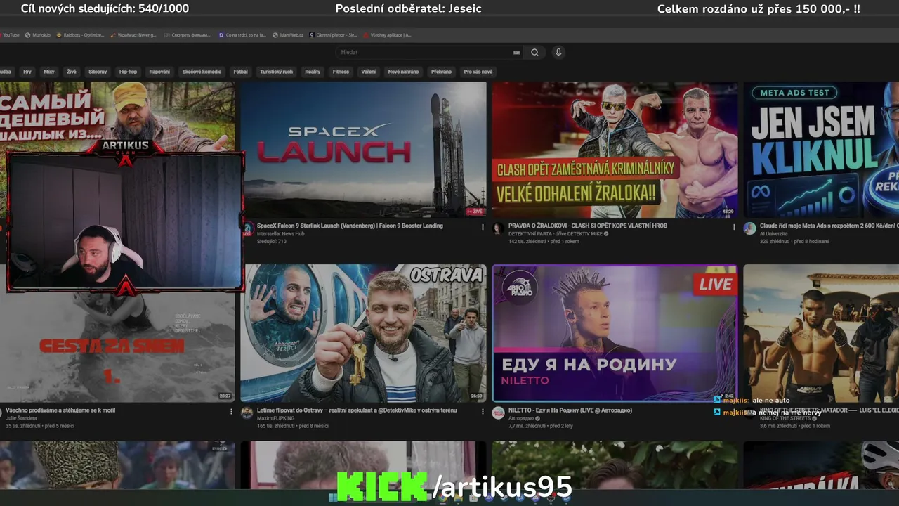Open the Clash Žralok video thumbnail

(615, 150)
